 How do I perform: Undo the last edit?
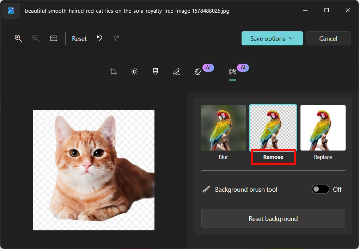pos(99,38)
